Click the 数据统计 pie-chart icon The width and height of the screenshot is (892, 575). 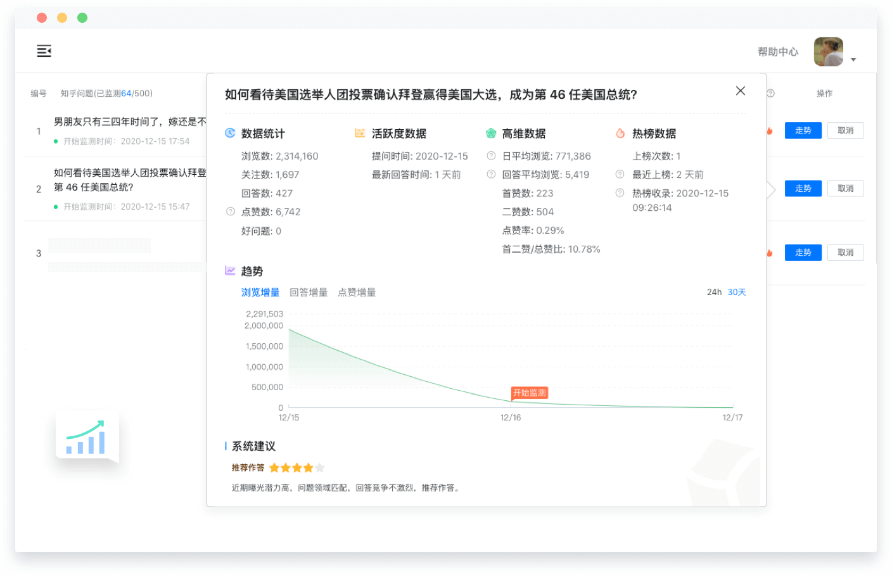[x=230, y=133]
